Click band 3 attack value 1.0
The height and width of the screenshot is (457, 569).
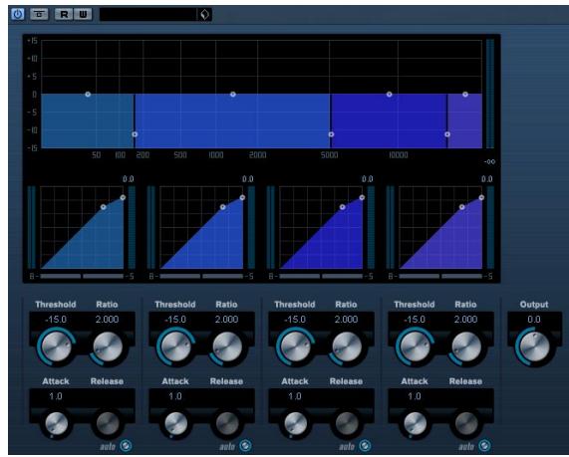coord(295,396)
